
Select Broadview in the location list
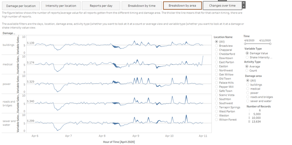(x=216, y=46)
